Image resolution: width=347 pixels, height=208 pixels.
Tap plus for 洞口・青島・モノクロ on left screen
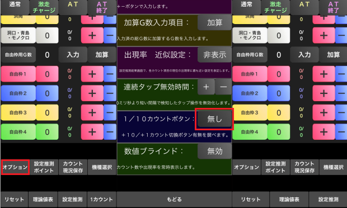pos(92,35)
